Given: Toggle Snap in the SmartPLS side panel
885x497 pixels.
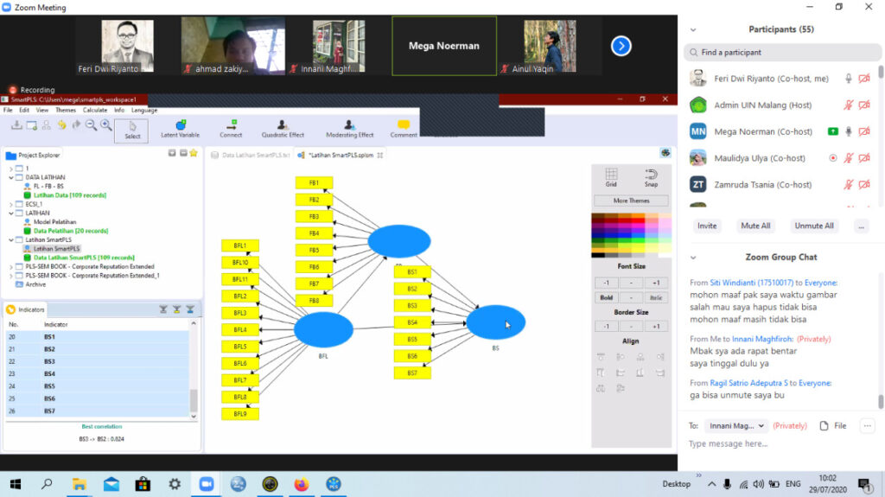Looking at the screenshot, I should [651, 177].
